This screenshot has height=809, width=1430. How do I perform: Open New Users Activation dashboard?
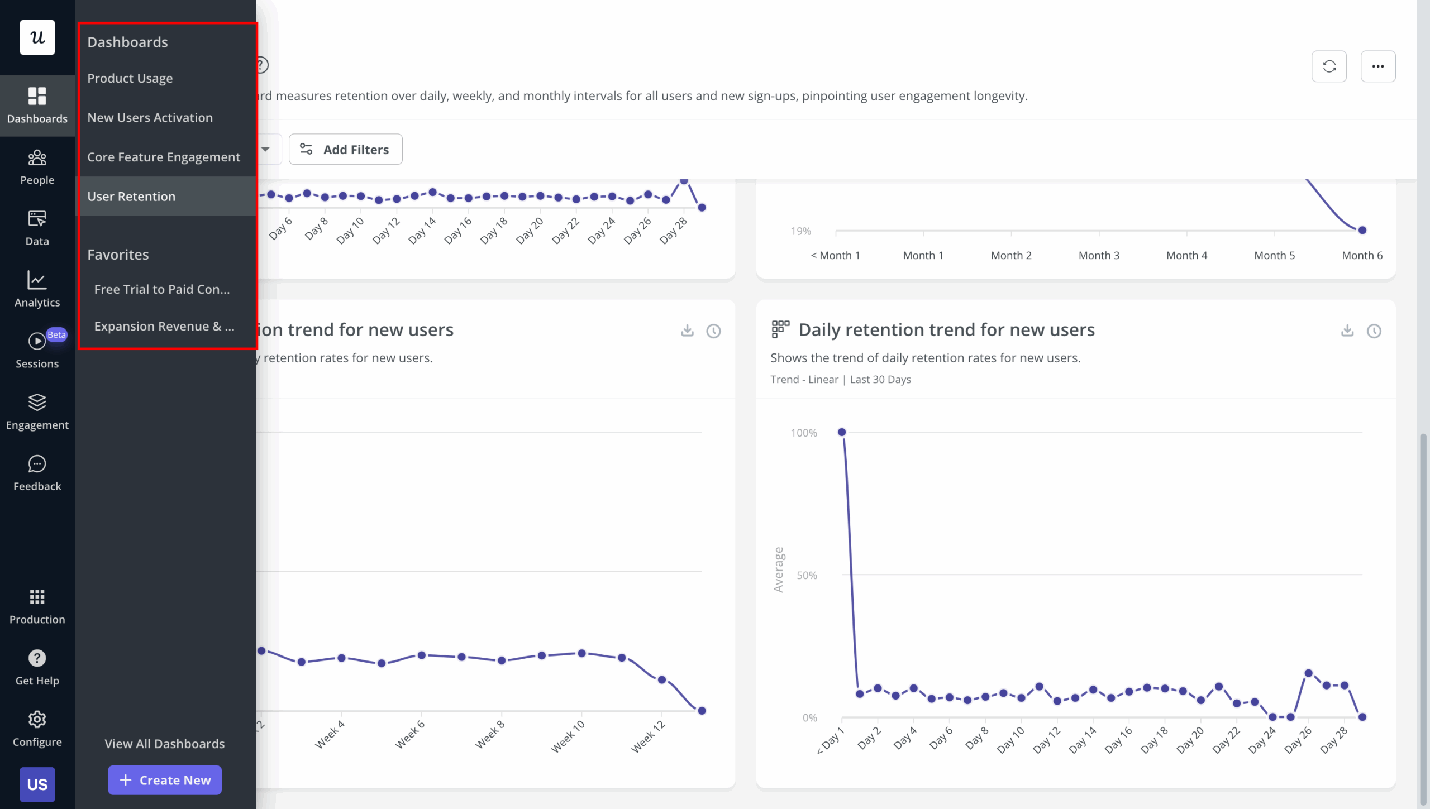coord(150,118)
